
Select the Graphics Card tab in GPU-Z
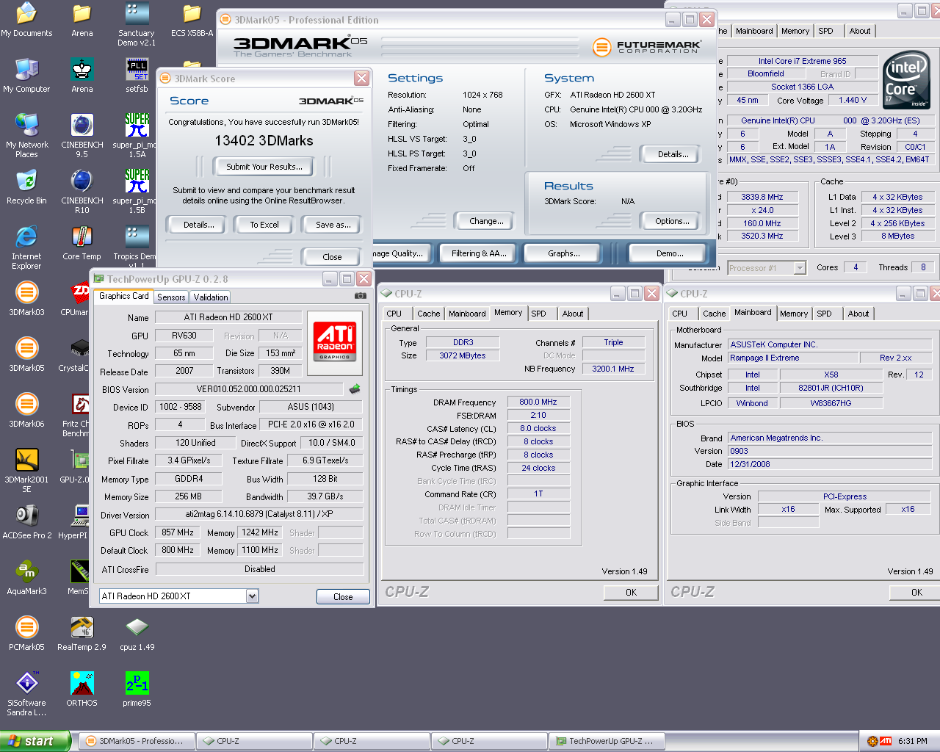pos(123,296)
